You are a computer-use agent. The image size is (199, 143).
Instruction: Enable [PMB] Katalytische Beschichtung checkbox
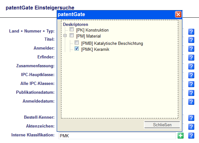point(77,43)
